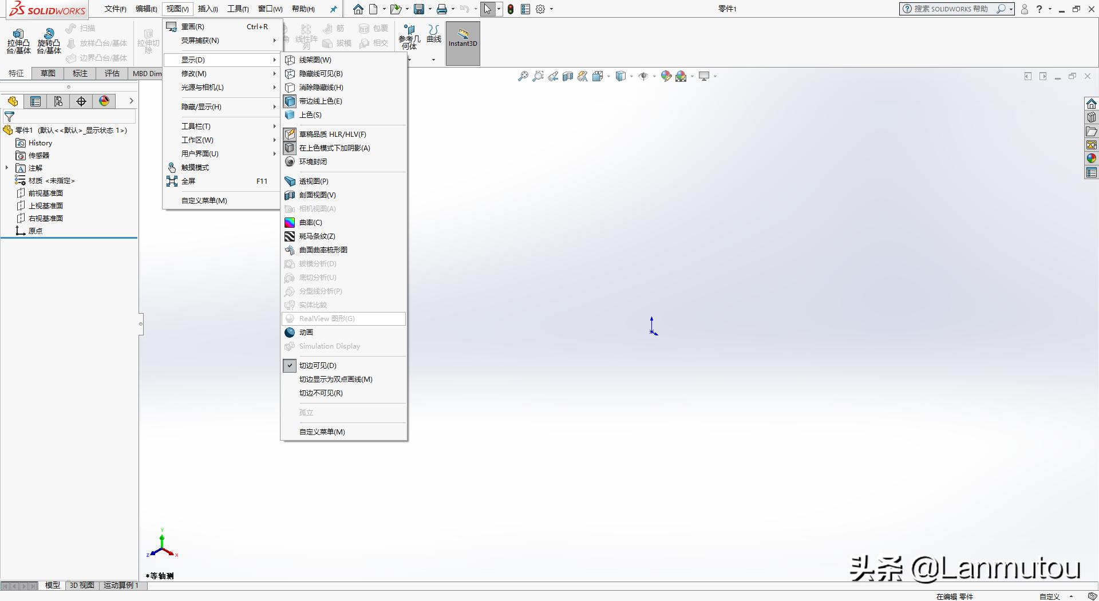Click 带边线上色 in display menu
The height and width of the screenshot is (601, 1099).
(x=321, y=101)
